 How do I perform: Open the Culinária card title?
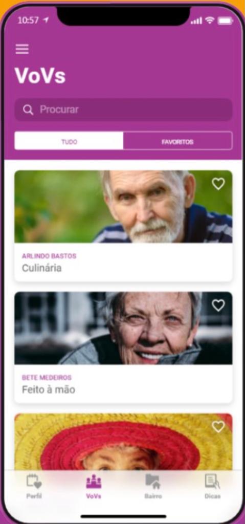(42, 268)
